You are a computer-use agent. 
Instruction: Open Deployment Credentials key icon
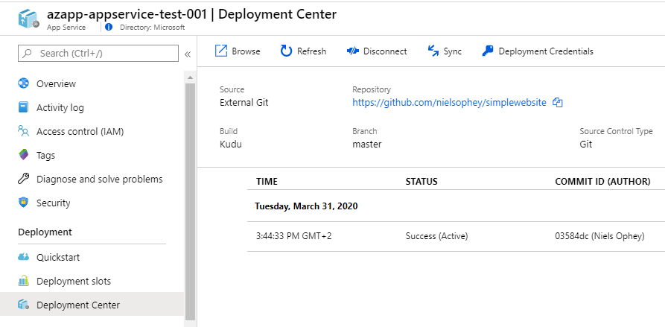pyautogui.click(x=488, y=51)
